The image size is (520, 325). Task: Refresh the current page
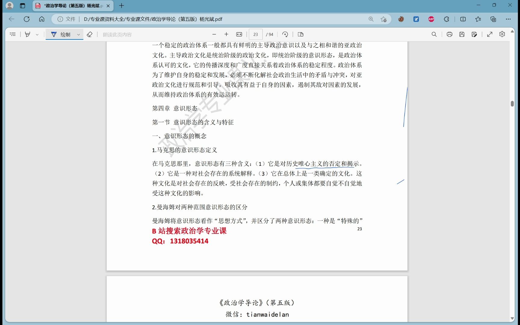[26, 19]
